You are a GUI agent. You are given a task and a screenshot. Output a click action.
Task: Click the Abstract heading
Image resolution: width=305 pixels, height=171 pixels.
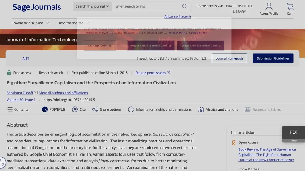tap(17, 125)
